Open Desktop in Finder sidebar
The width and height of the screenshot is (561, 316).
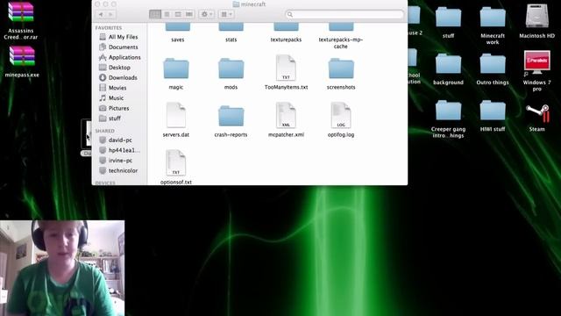point(119,68)
